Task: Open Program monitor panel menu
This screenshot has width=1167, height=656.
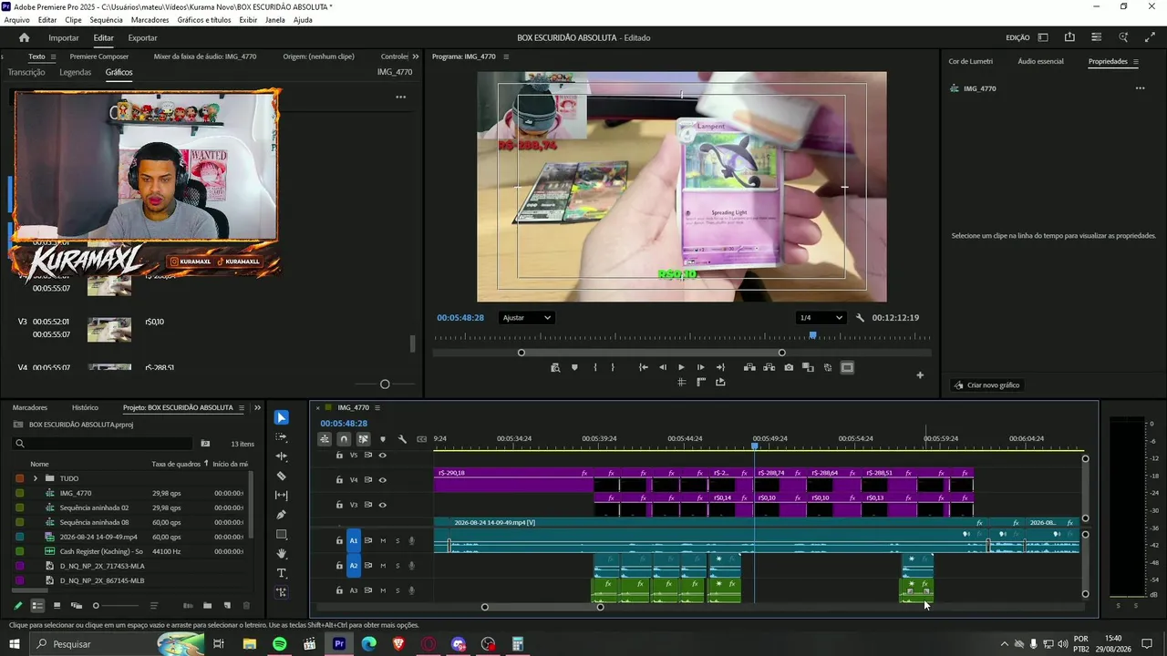Action: coord(506,56)
